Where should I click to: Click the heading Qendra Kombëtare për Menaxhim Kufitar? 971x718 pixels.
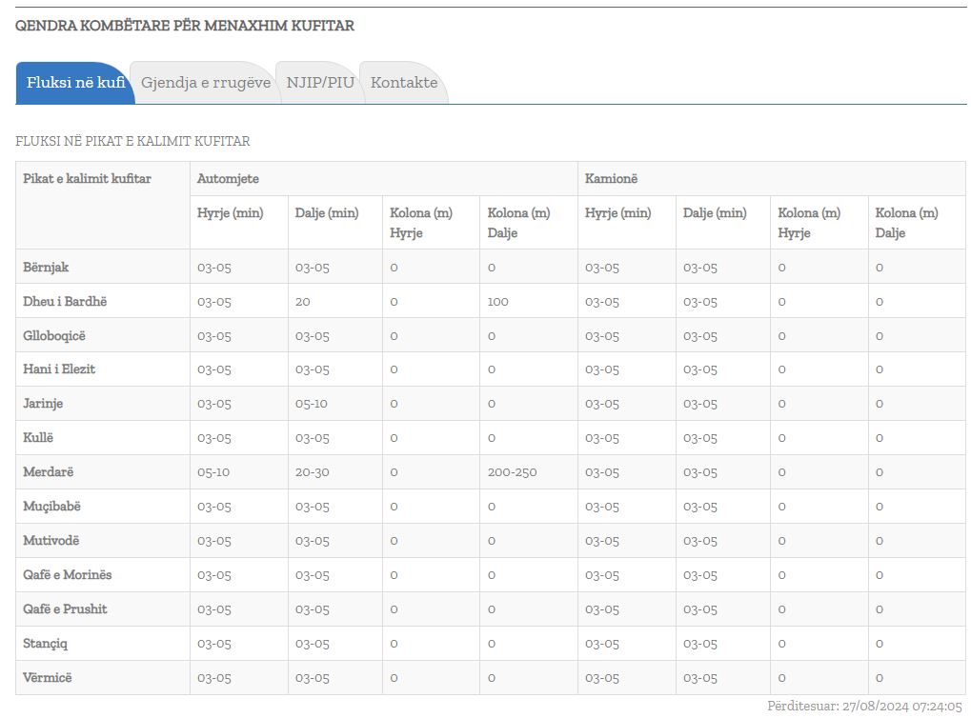[185, 26]
